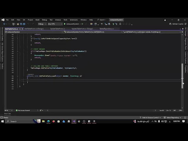
Task: Save the current file with the disk icon
Action: pos(21,24)
